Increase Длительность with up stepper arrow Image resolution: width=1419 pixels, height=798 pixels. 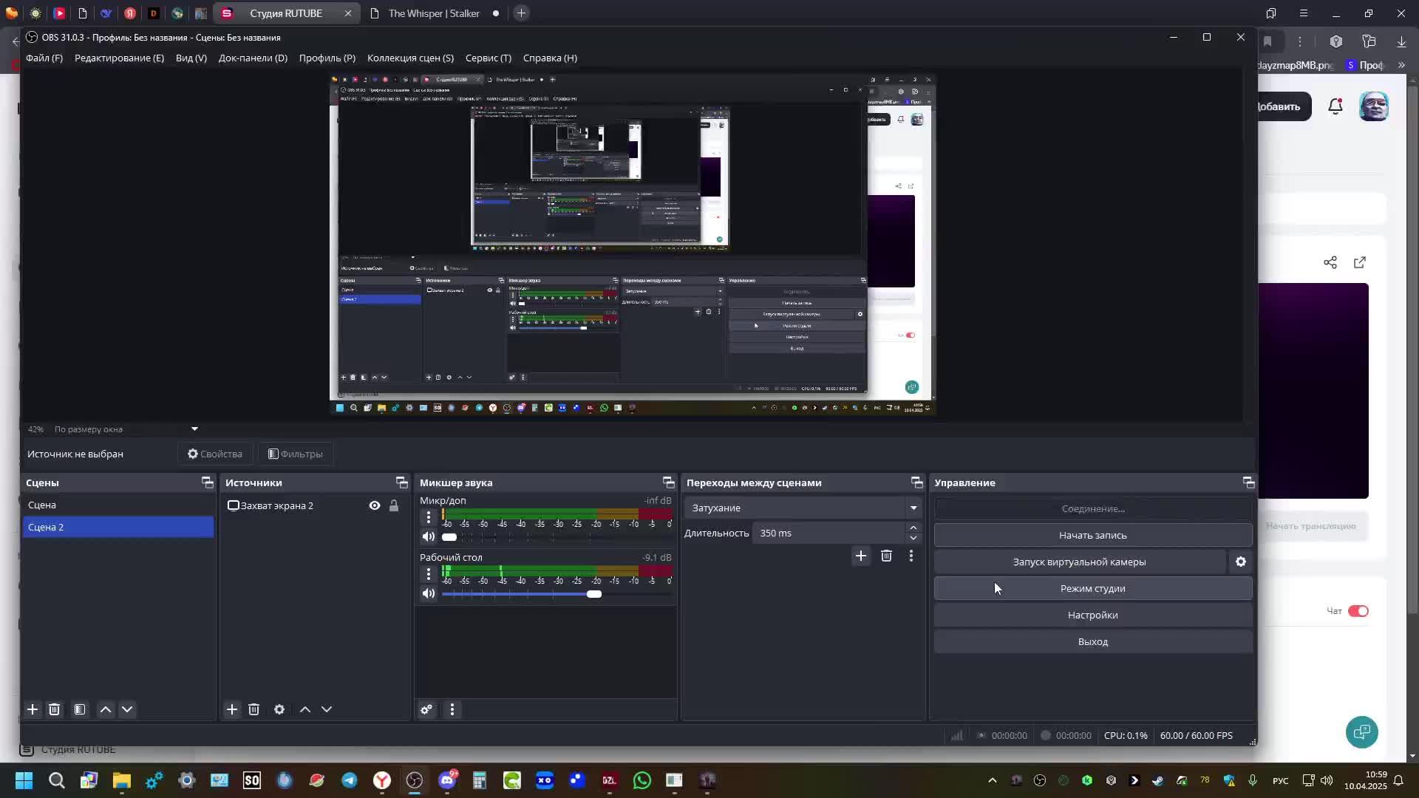point(913,528)
